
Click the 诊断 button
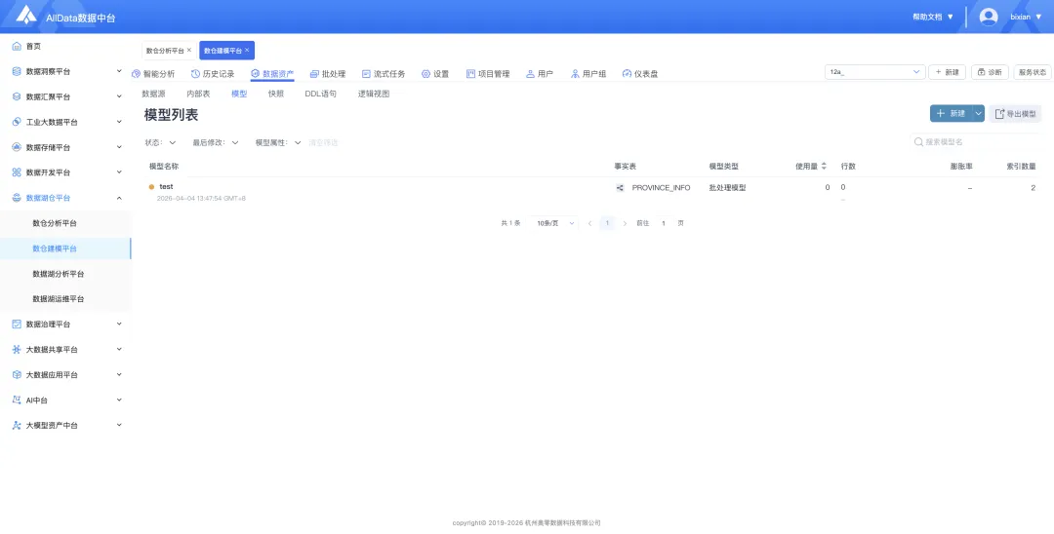[990, 72]
